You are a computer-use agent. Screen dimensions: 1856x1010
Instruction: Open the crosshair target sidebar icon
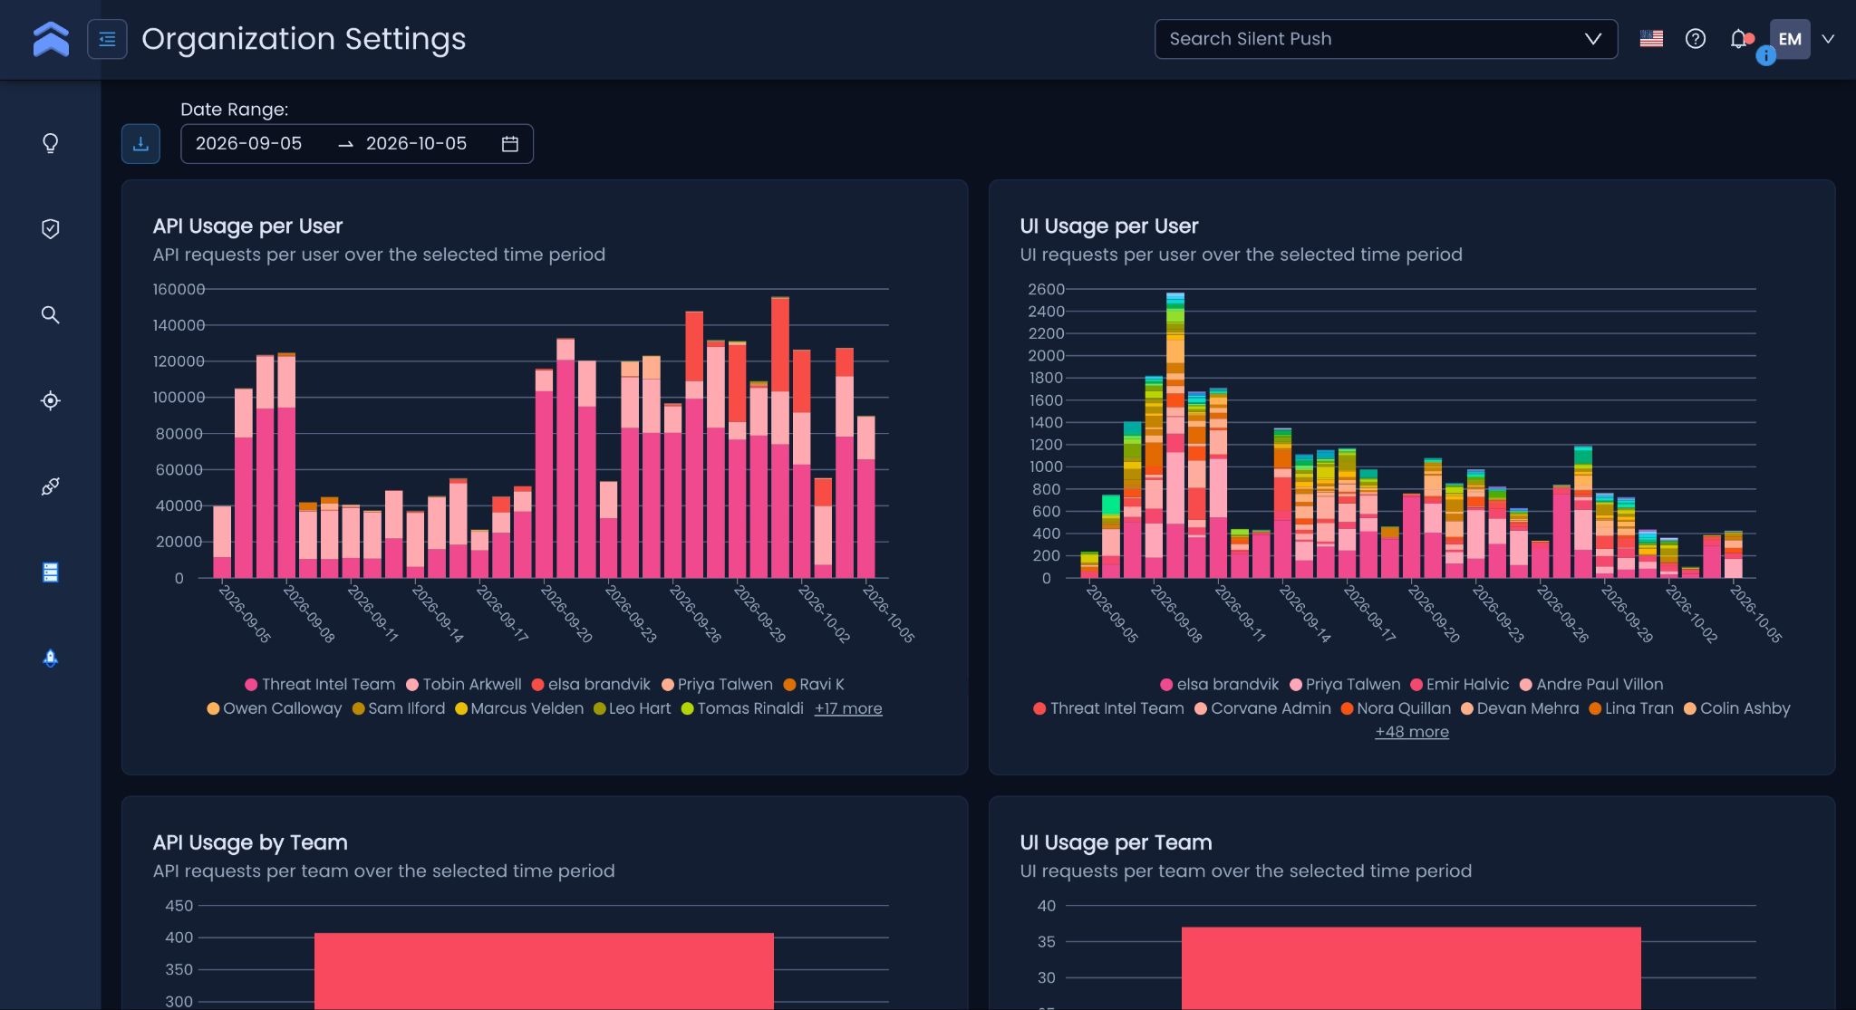(51, 400)
